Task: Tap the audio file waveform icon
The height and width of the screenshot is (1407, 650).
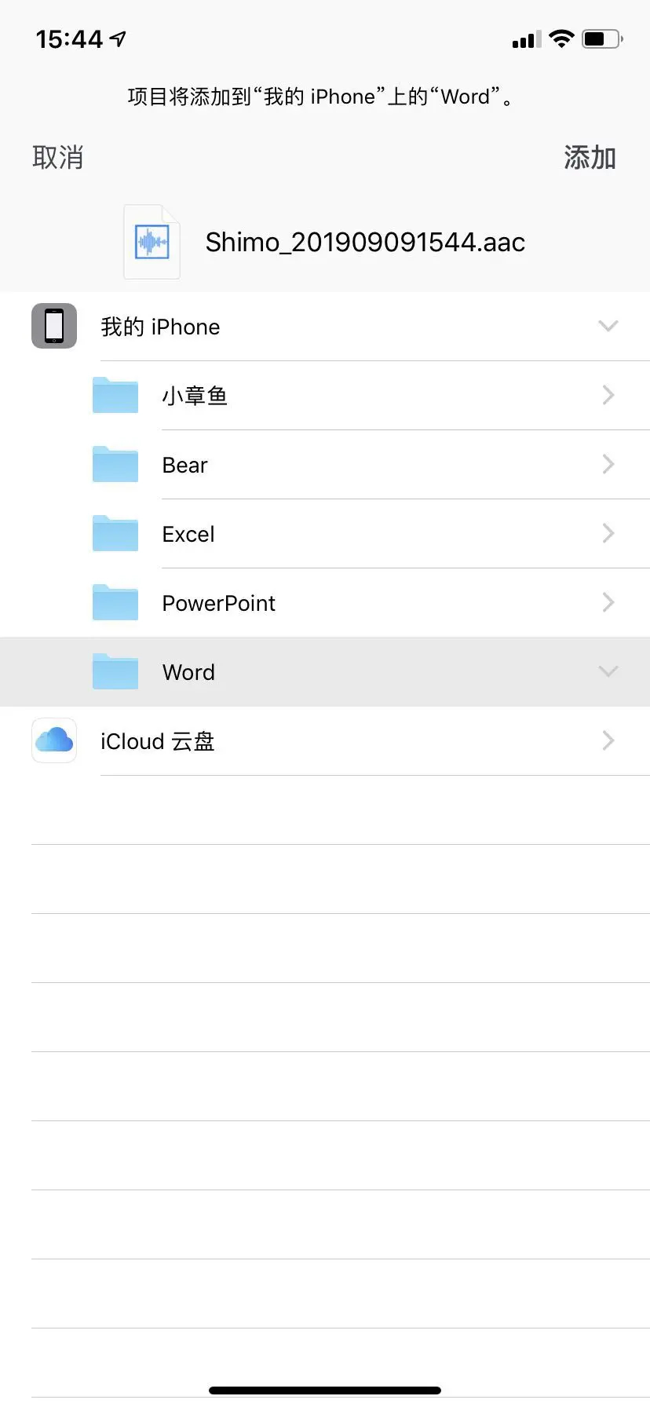Action: [x=152, y=242]
